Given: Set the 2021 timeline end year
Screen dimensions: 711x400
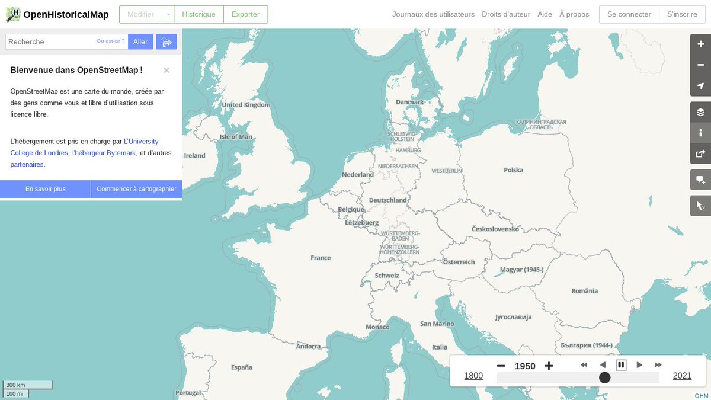Looking at the screenshot, I should coord(682,376).
